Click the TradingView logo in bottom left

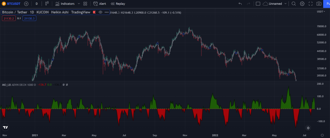(5, 127)
